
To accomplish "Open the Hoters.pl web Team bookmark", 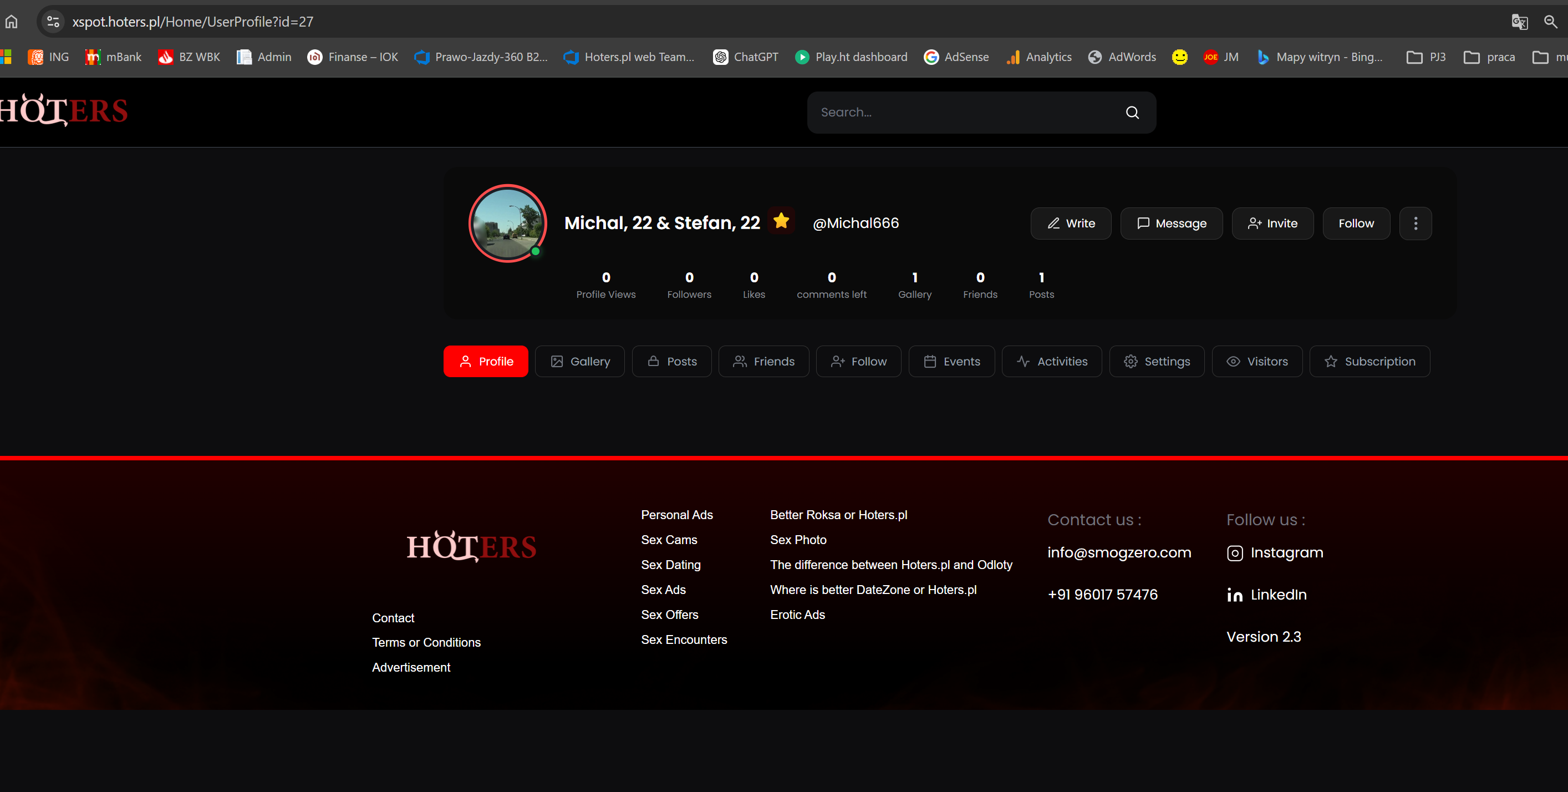I will click(x=629, y=57).
